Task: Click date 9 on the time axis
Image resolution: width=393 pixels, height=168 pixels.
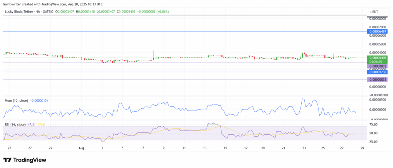Action: (x=163, y=148)
